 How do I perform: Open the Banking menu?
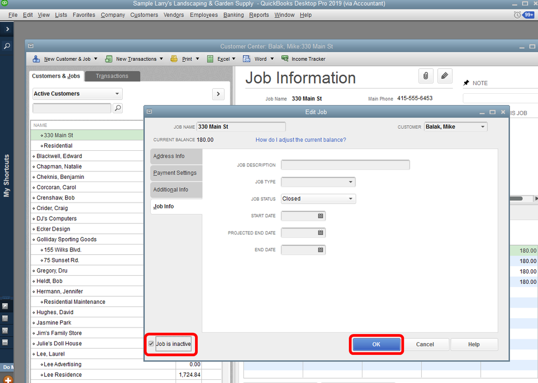(233, 15)
